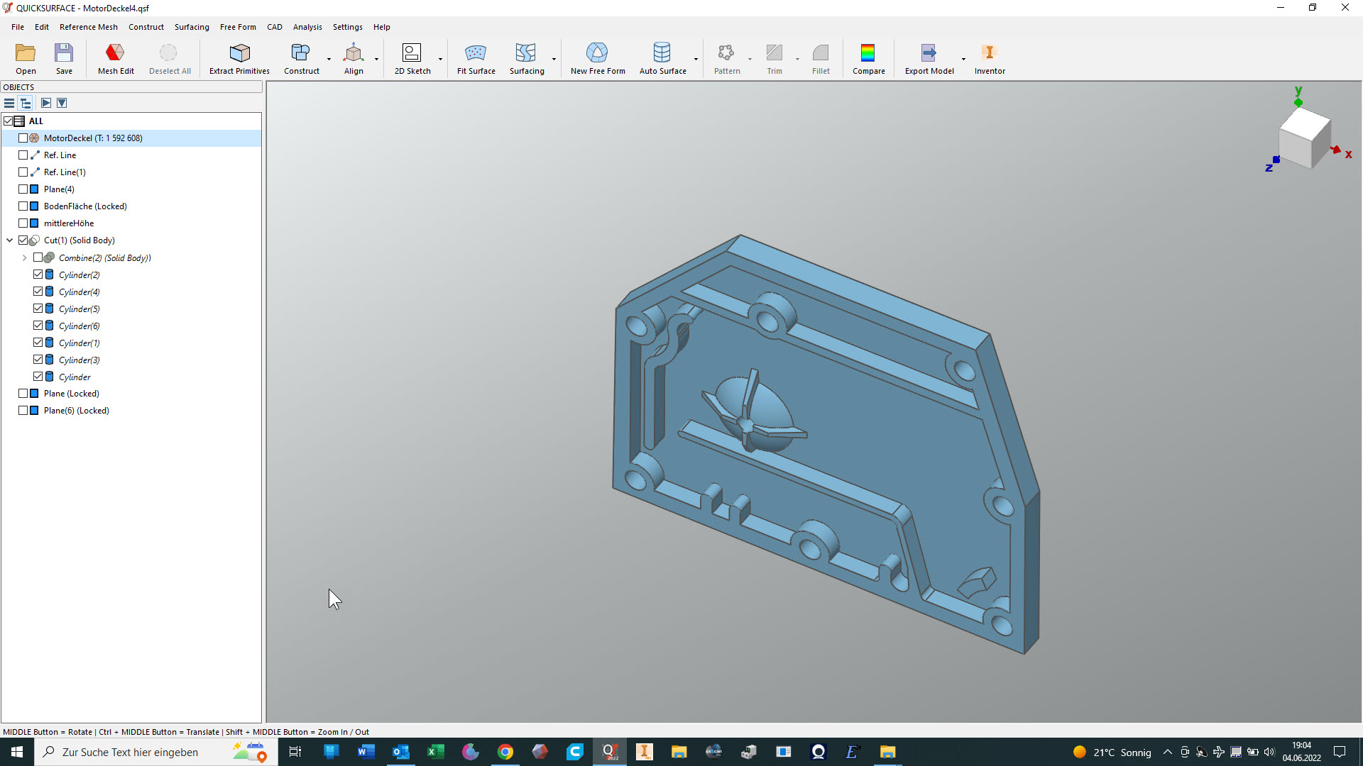Click the Fit Surface icon
1363x766 pixels.
tap(476, 53)
